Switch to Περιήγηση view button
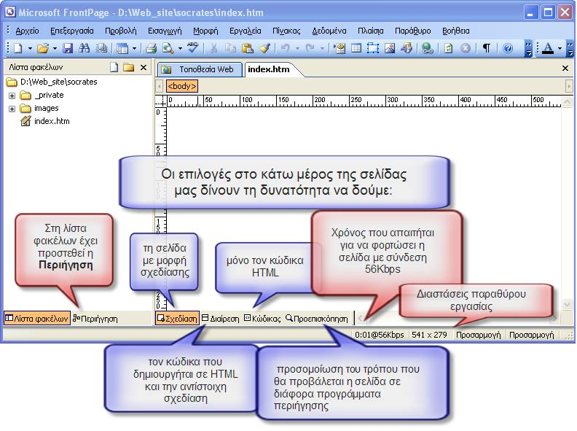This screenshot has width=577, height=431. [x=95, y=318]
